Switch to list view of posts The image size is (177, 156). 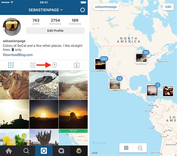pos(33,65)
